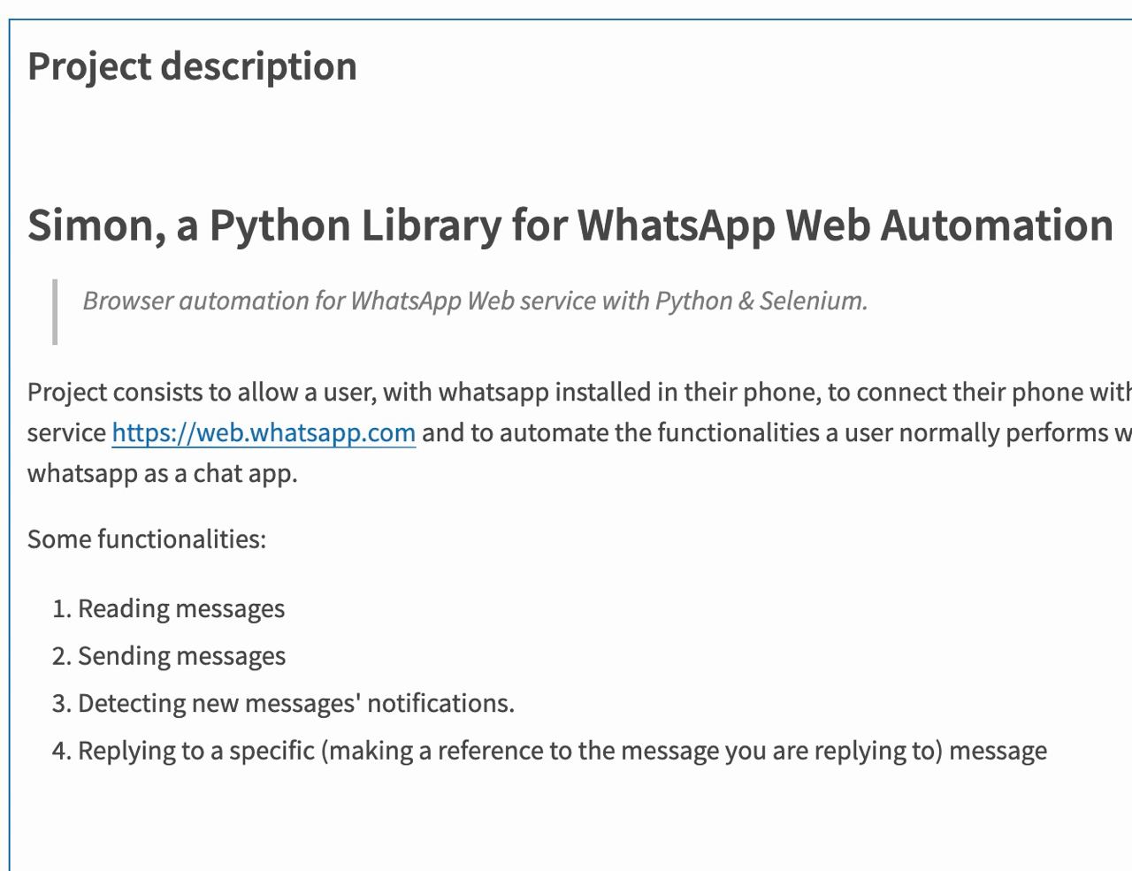Click the 'whatsapp as a chat app.' line

coord(163,473)
